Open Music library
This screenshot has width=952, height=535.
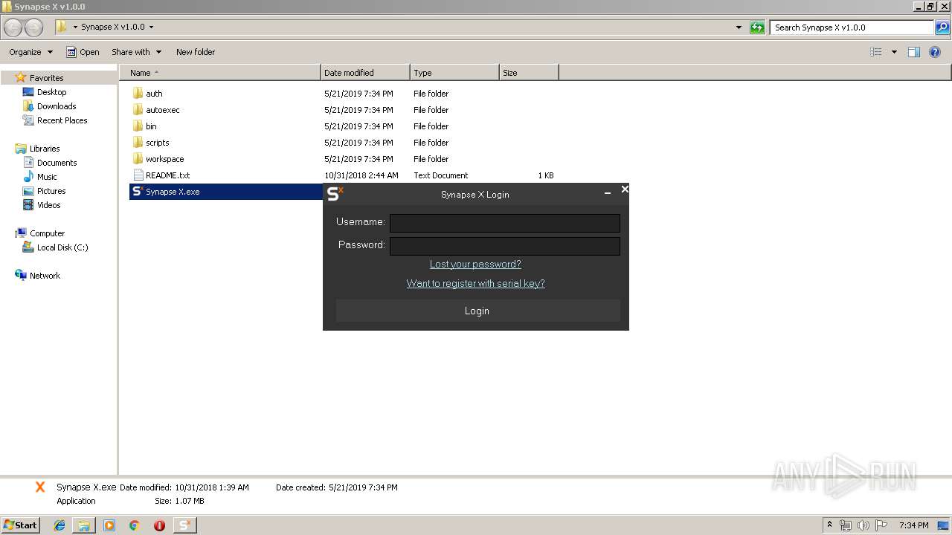[47, 177]
